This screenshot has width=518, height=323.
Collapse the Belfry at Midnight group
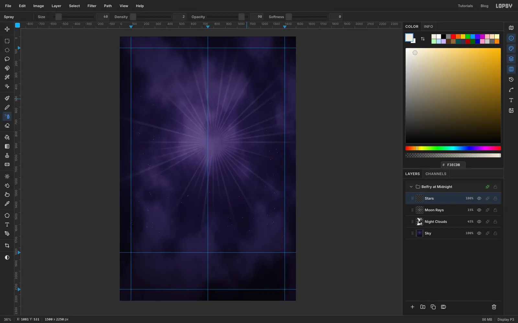[x=411, y=187]
